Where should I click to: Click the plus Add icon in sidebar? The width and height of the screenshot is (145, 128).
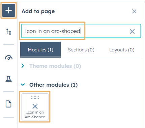[8, 10]
